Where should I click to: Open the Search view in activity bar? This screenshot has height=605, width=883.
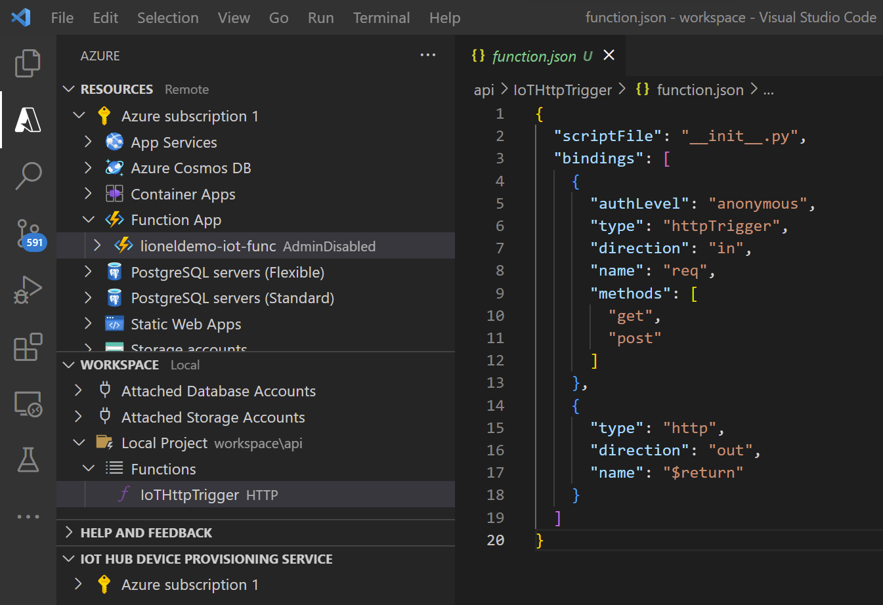coord(28,176)
